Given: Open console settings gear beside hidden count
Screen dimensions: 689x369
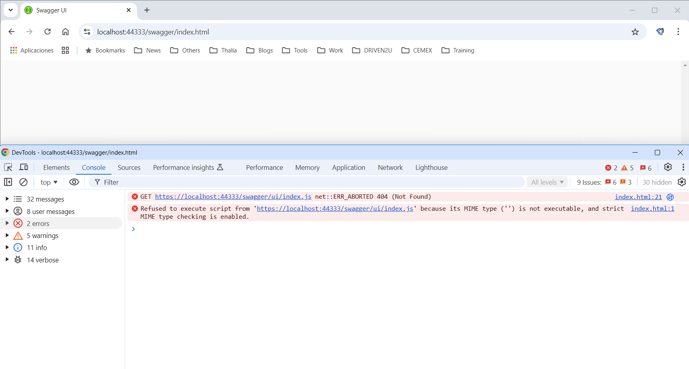Looking at the screenshot, I should 682,182.
